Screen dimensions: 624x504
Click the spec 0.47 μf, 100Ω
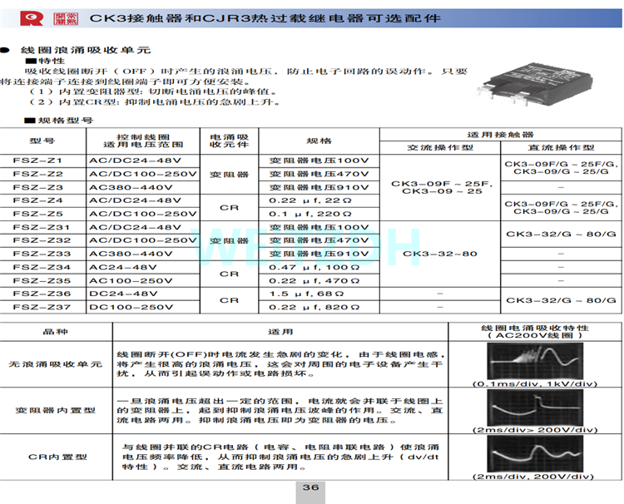pyautogui.click(x=314, y=267)
